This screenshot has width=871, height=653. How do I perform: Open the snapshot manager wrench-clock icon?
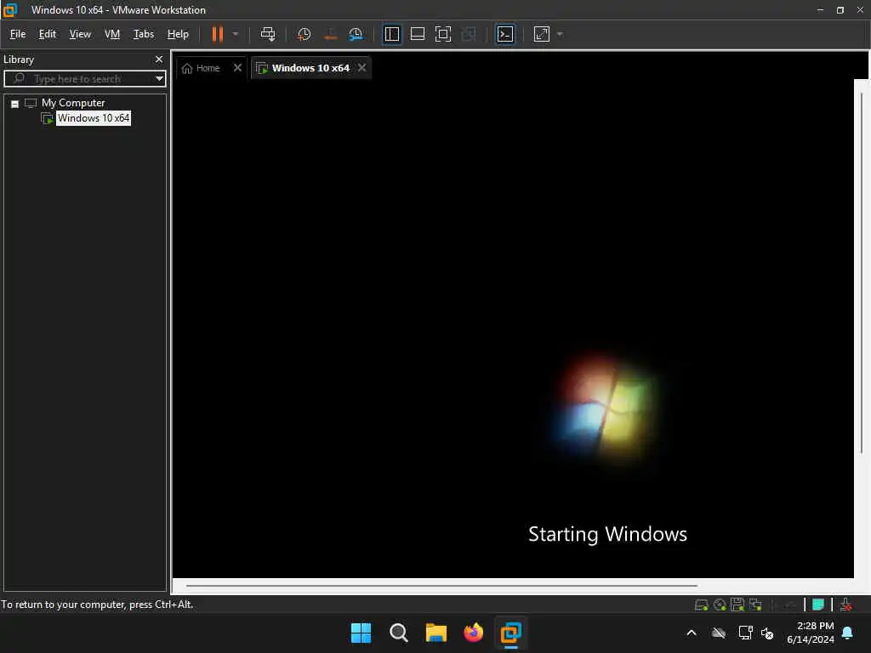coord(356,34)
